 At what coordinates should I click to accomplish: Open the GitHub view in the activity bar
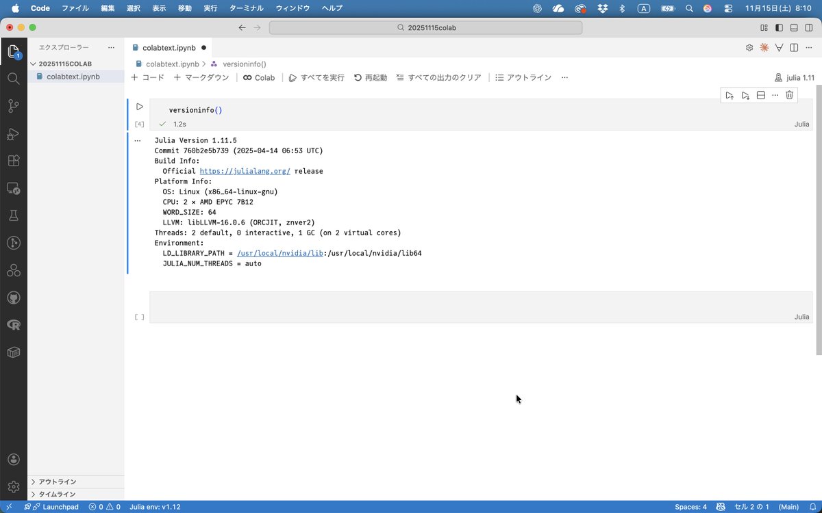[x=13, y=298]
